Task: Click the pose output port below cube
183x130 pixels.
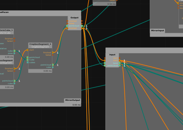Action: 14,53
